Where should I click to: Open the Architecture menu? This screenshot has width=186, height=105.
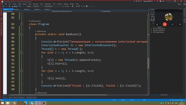pos(48,4)
